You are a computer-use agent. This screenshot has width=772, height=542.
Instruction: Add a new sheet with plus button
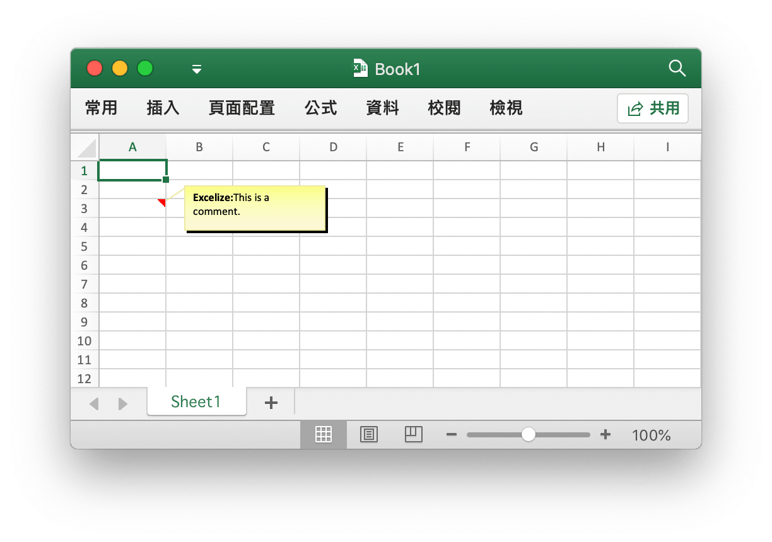pyautogui.click(x=271, y=403)
